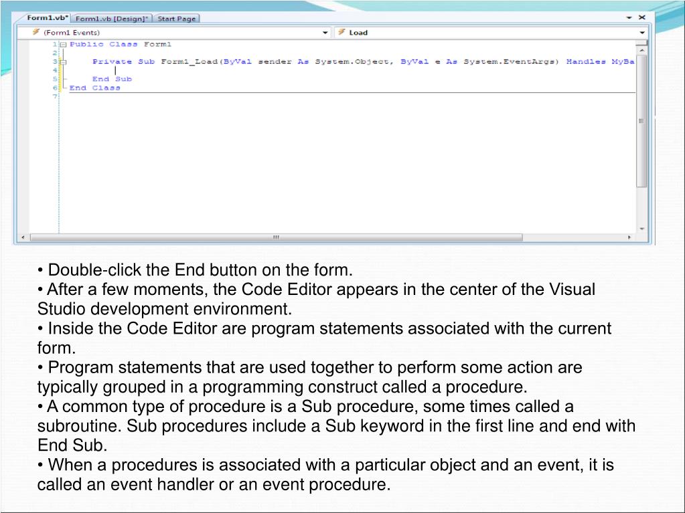Click the 'End Class' line
Screen dimensions: 685x513
95,88
